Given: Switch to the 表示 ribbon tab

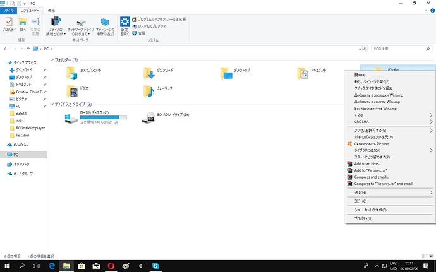Looking at the screenshot, I should (x=51, y=11).
